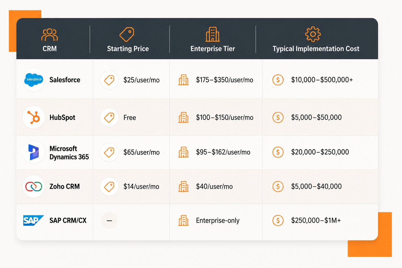Screen dimensions: 402x268
Task: Click the $40/user/mo enterprise price
Action: [214, 187]
